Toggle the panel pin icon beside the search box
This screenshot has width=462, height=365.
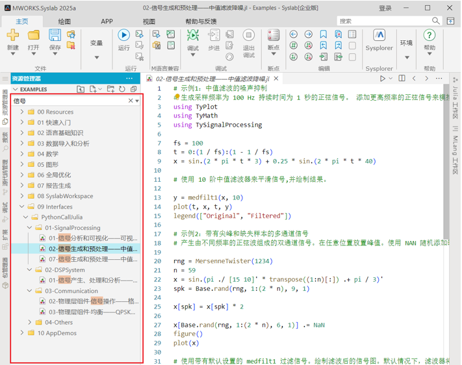click(450, 21)
